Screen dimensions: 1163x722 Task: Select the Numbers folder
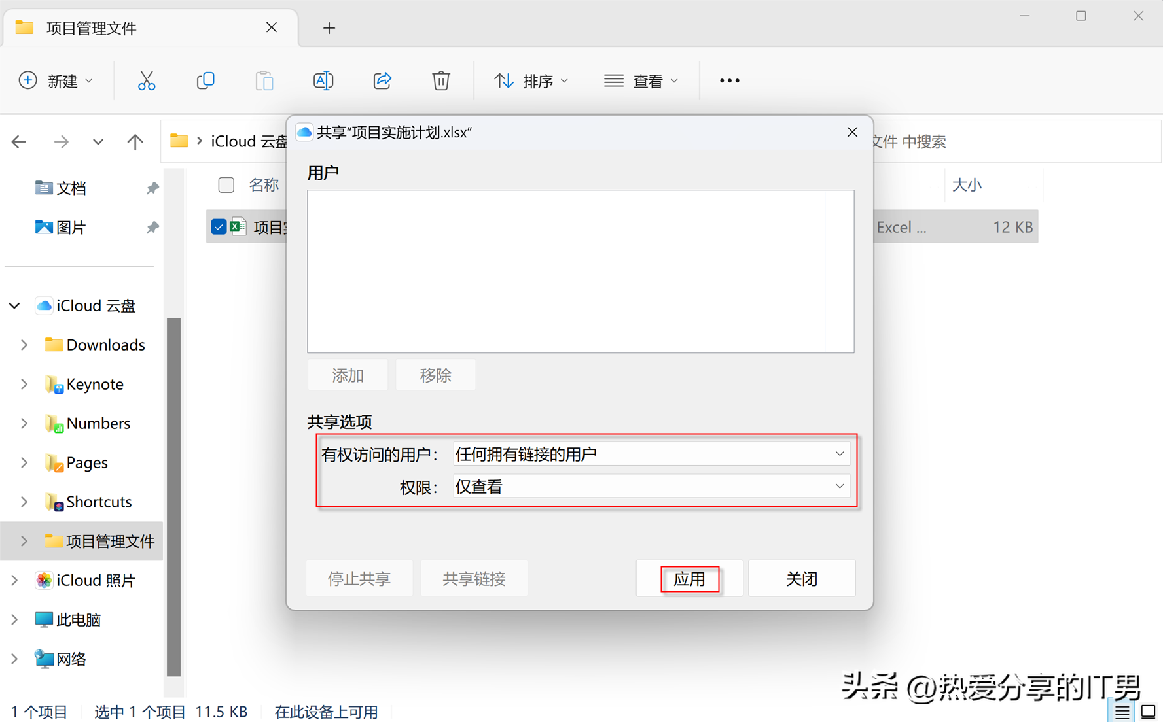pos(88,423)
